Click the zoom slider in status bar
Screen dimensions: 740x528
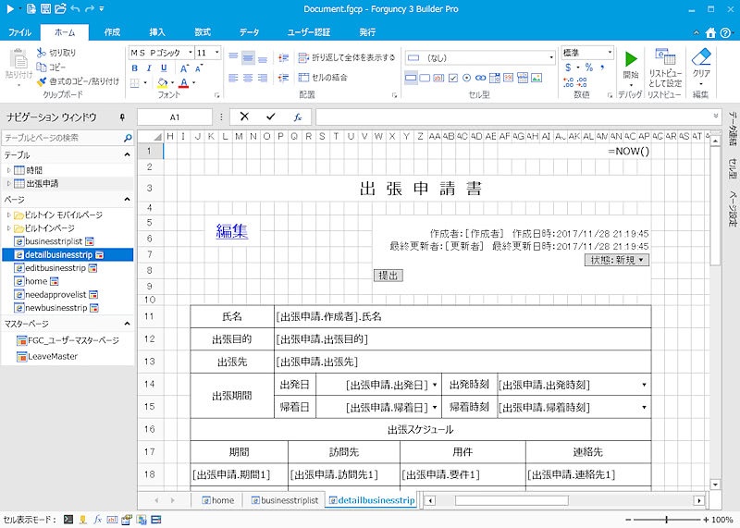(665, 520)
